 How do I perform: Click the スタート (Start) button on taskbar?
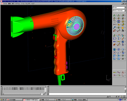[x=3, y=100]
